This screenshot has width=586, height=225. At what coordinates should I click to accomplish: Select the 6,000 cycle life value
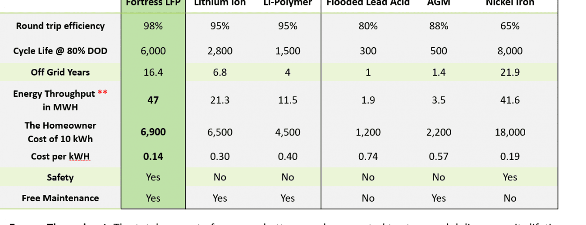[153, 51]
